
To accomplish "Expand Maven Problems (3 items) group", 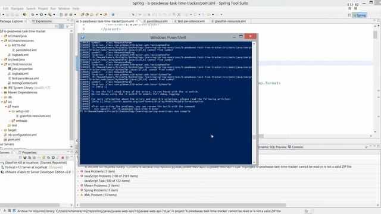I will tap(78, 185).
